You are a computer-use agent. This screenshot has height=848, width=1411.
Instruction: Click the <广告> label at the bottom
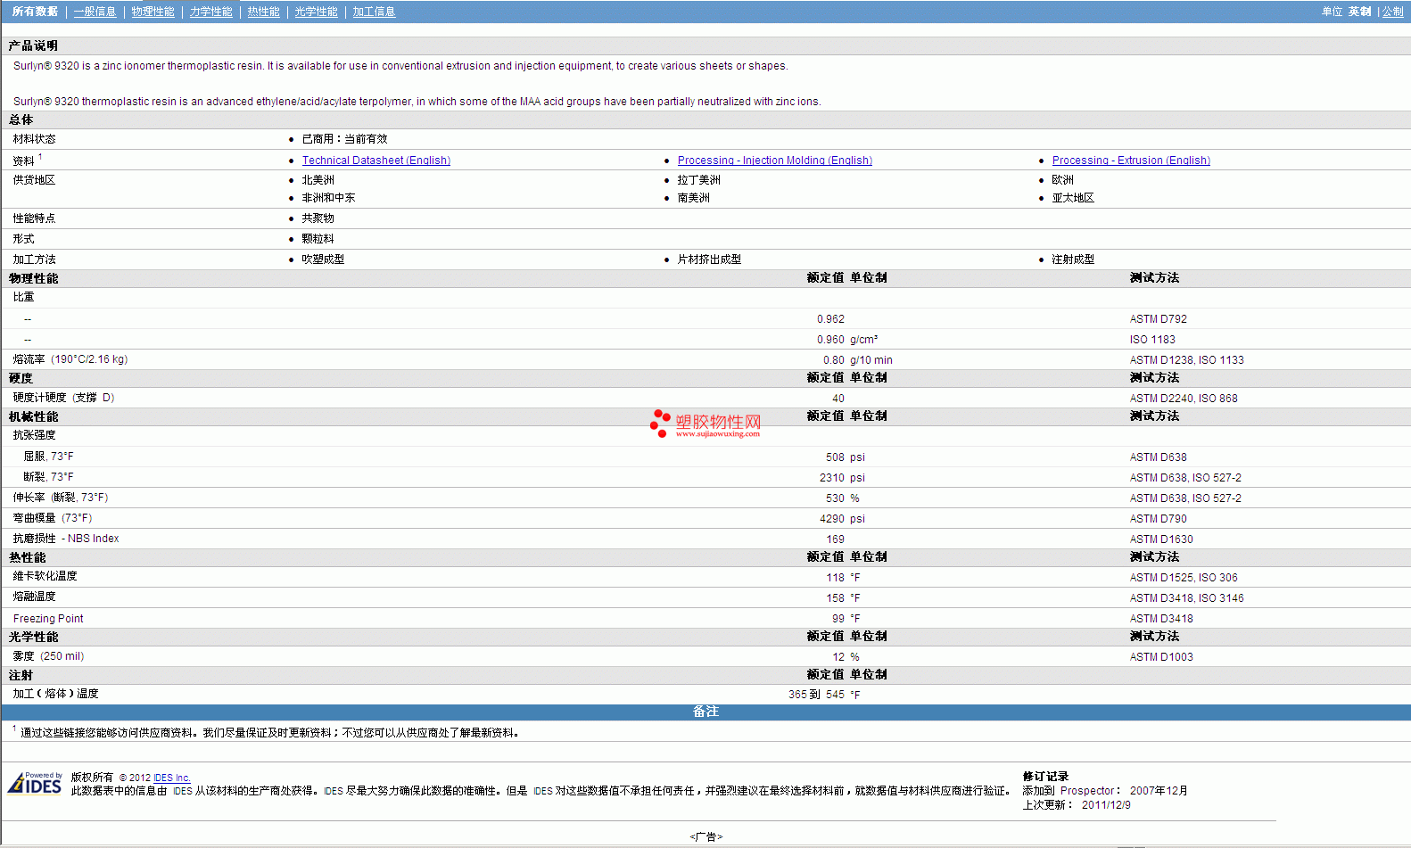[705, 836]
